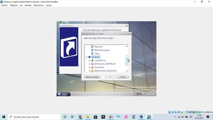Open File Explorer from host taskbar
213x120 pixels.
(x=88, y=117)
